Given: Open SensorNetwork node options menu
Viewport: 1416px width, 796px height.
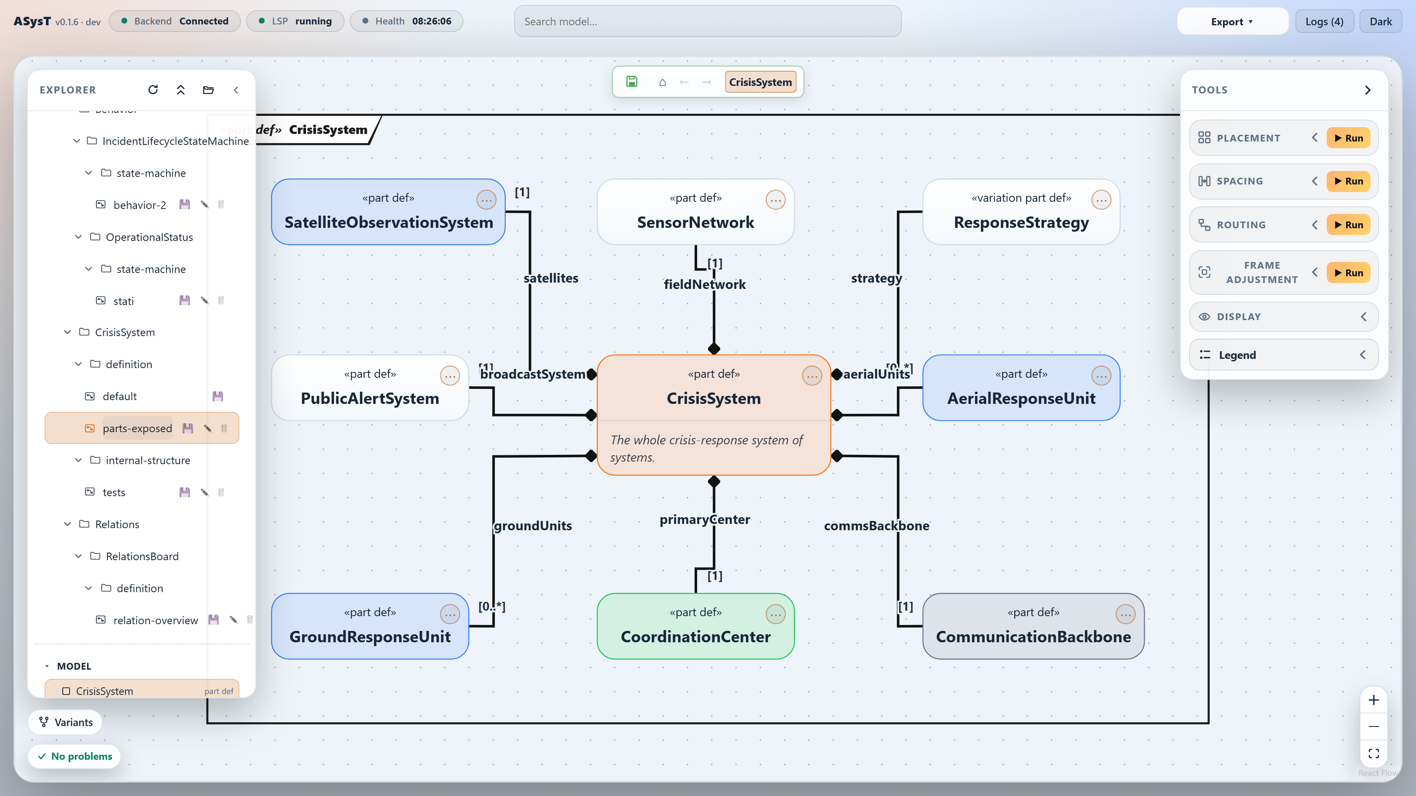Looking at the screenshot, I should [775, 200].
